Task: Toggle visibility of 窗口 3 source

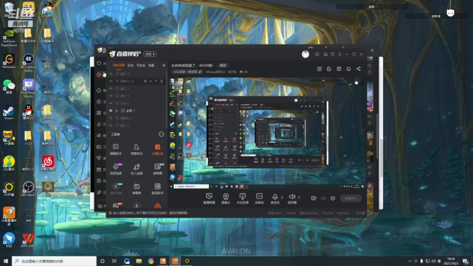Action: point(111,88)
